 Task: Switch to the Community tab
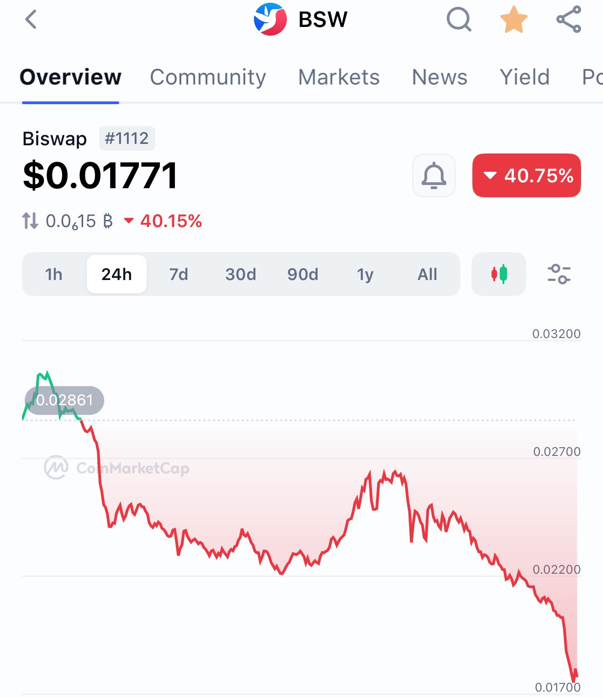tap(208, 77)
